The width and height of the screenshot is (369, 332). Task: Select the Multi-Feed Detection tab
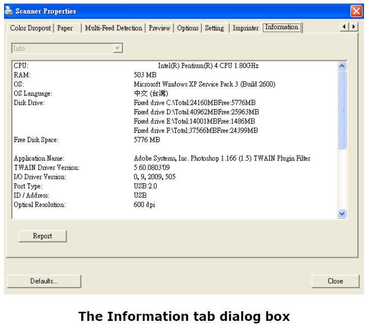114,28
